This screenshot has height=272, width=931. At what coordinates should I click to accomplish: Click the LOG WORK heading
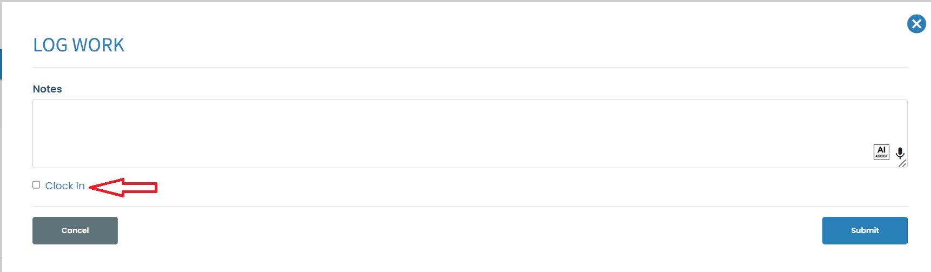point(79,45)
